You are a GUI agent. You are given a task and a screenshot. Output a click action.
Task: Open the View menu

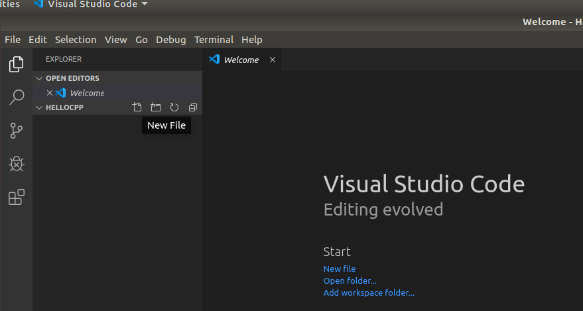[115, 40]
